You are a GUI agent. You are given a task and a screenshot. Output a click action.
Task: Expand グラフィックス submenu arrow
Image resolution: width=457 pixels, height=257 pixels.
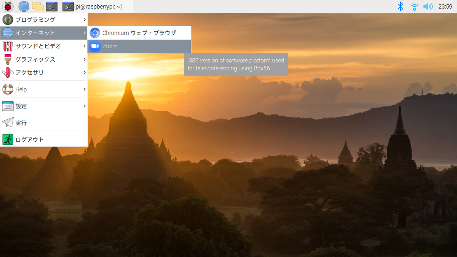(x=85, y=59)
